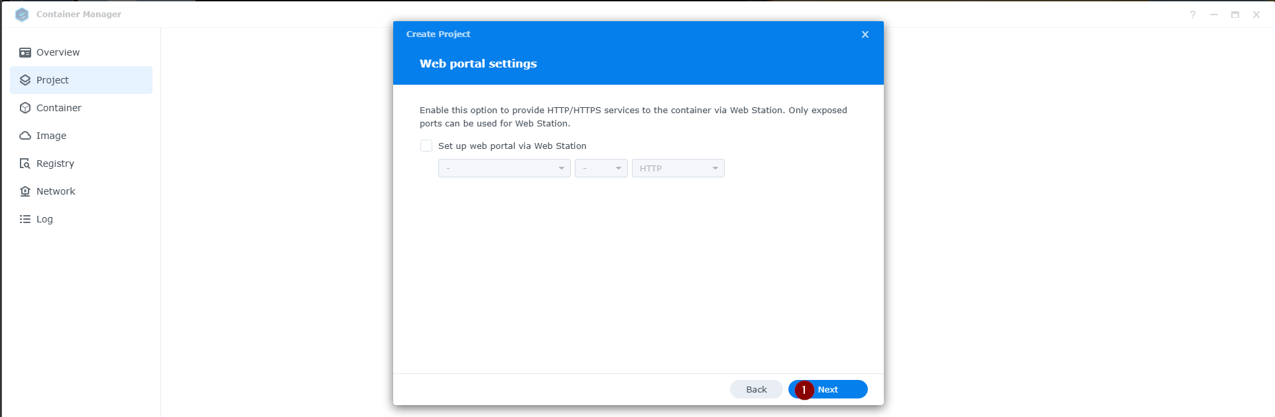Enable Set up web portal via Web Station
The height and width of the screenshot is (417, 1275).
[426, 146]
